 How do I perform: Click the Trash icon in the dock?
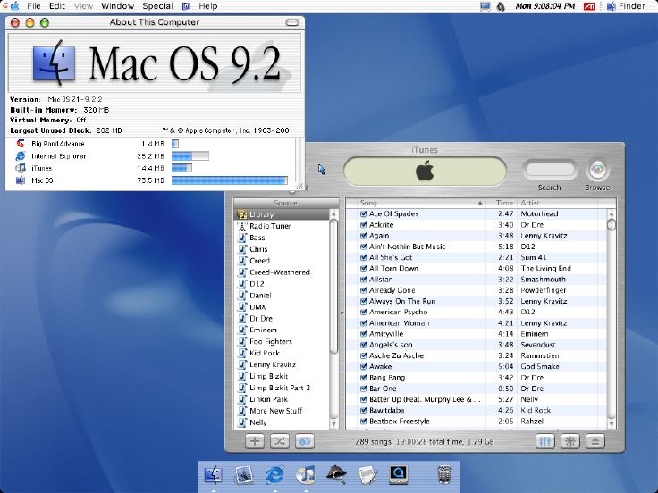444,475
